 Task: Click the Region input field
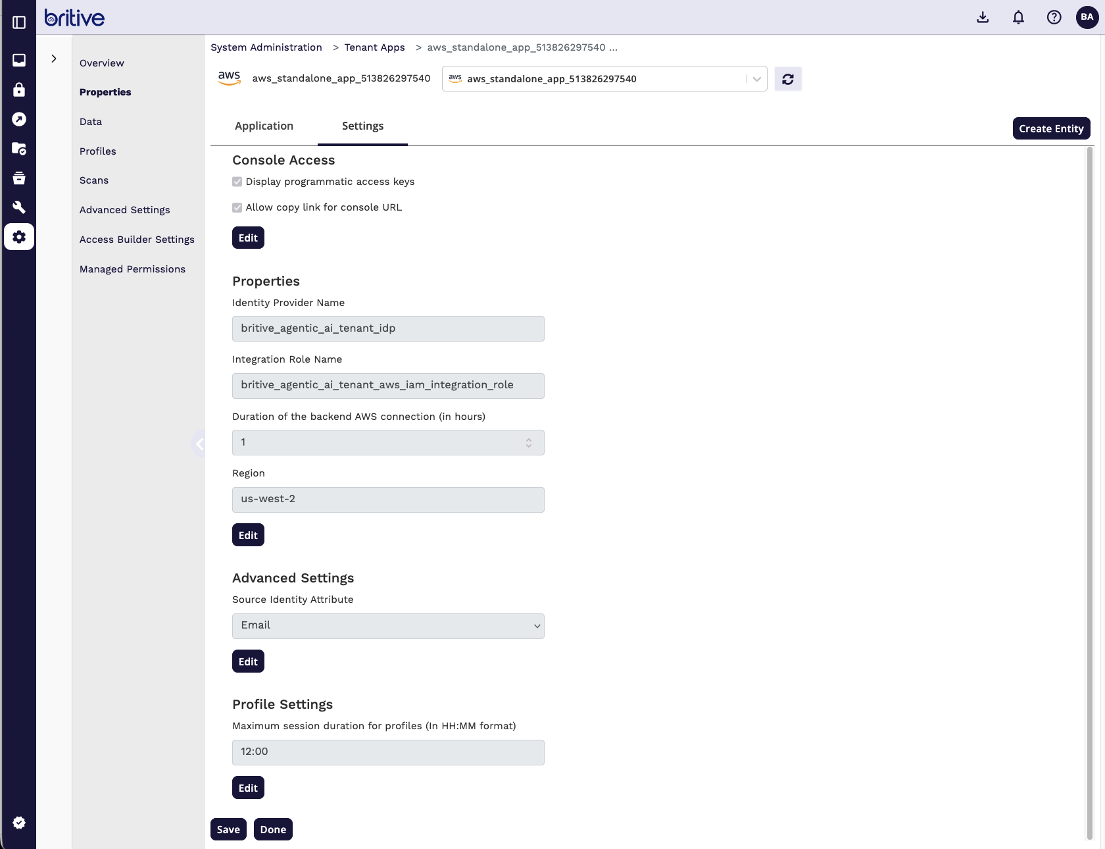388,500
